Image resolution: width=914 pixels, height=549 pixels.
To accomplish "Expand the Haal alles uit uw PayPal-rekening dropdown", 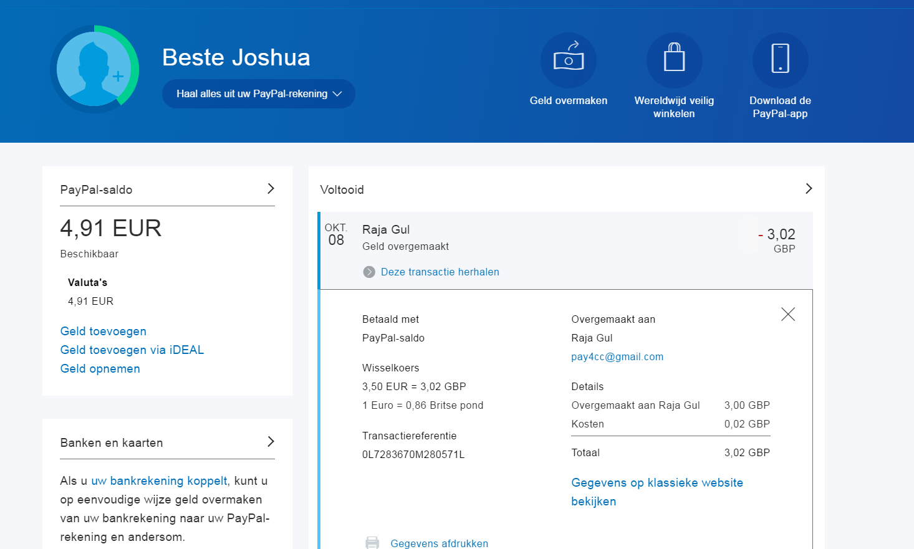I will [259, 93].
